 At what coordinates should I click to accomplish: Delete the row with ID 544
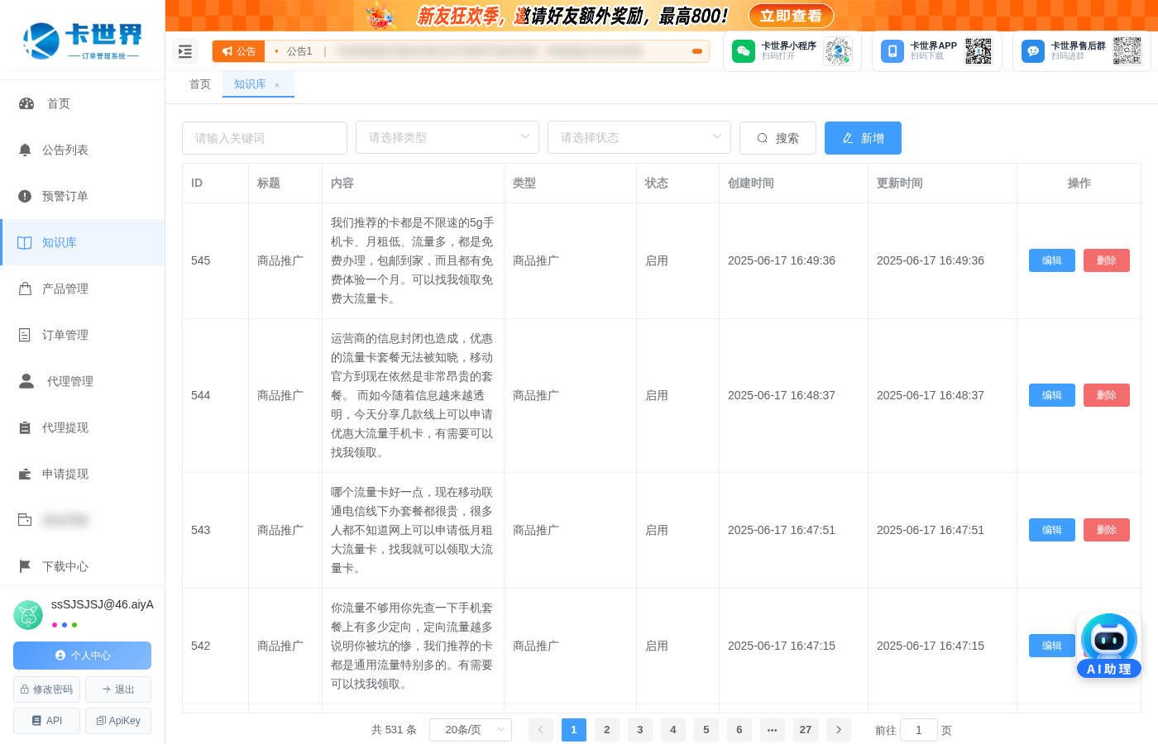click(x=1107, y=395)
